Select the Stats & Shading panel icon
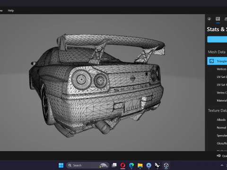Screen dimensions: 227x170 coord(218,19)
